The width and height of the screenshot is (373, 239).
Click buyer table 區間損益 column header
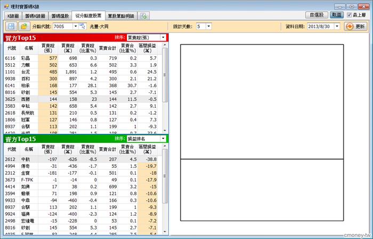coord(148,48)
